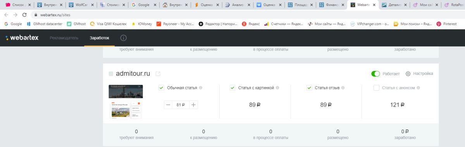This screenshot has height=147, width=465.
Task: Open admitour.ru via external link icon
Action: pos(158,74)
